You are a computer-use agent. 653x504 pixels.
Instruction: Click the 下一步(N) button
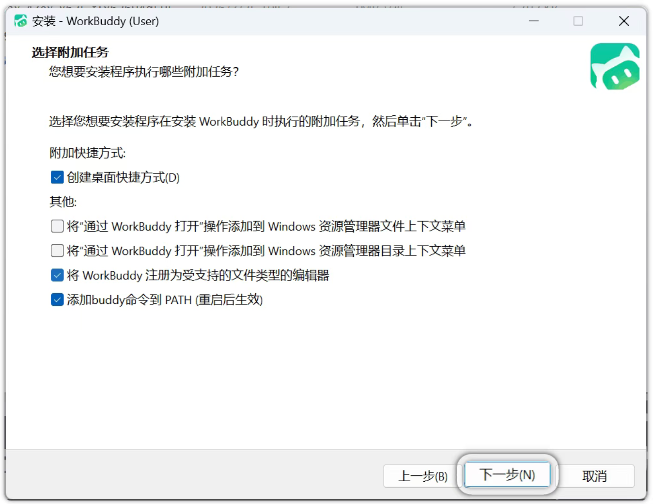pyautogui.click(x=507, y=474)
